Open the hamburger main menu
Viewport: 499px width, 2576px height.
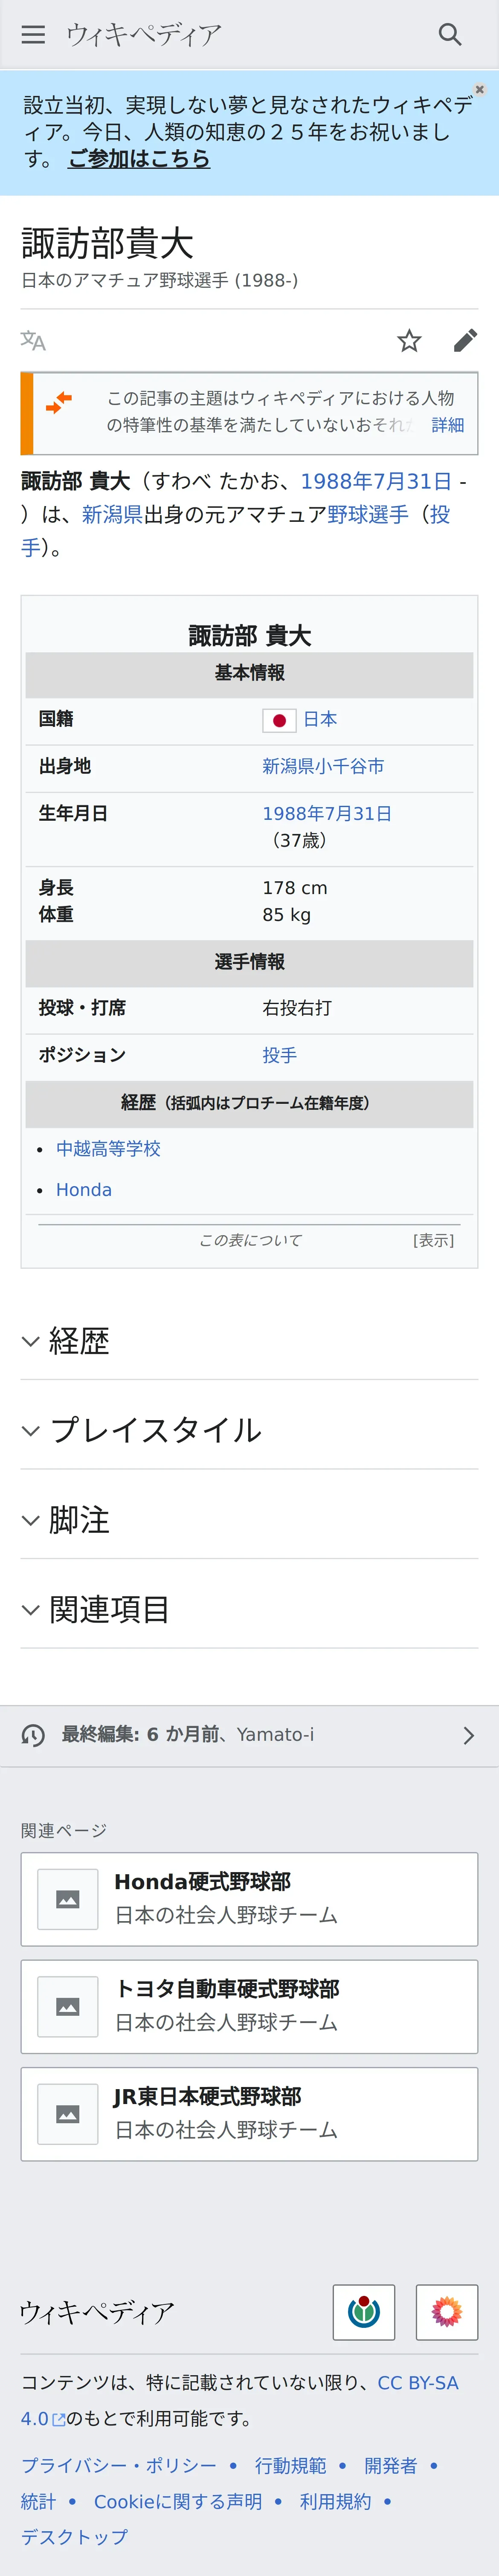[33, 35]
